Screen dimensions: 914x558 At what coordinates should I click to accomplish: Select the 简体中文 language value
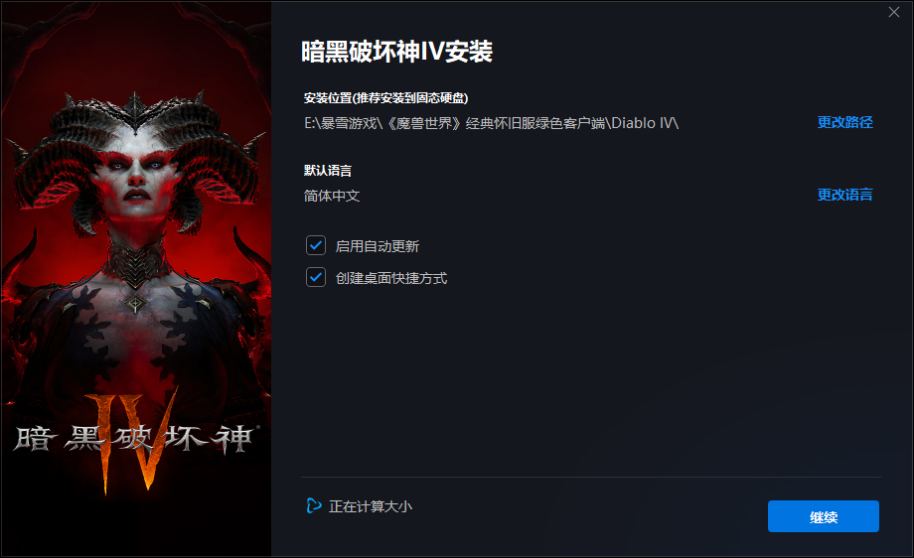[332, 196]
